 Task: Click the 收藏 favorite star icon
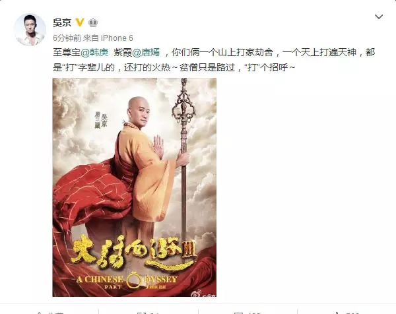pyautogui.click(x=40, y=313)
